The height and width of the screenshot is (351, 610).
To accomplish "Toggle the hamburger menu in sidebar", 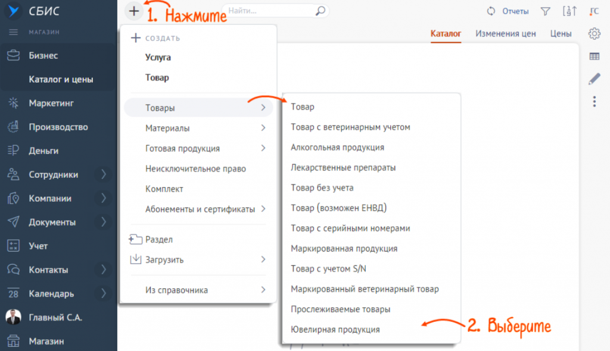I will 13,32.
